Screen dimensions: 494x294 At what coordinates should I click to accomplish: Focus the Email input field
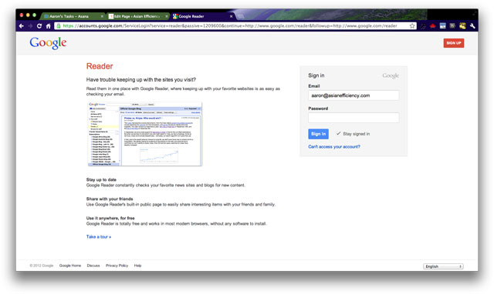tap(354, 95)
